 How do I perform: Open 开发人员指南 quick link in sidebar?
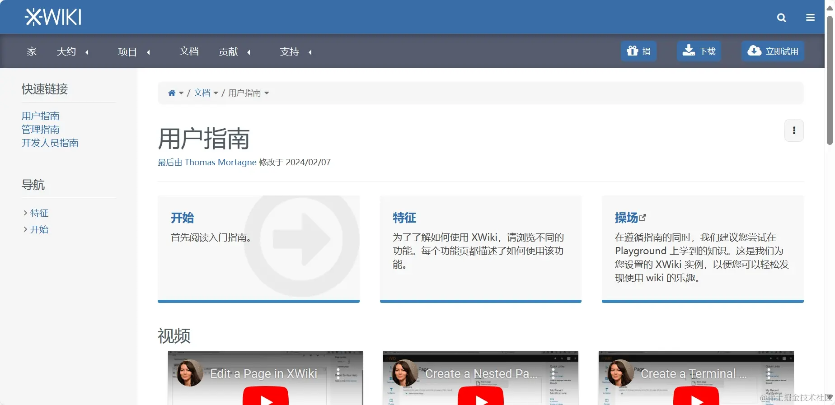tap(50, 143)
